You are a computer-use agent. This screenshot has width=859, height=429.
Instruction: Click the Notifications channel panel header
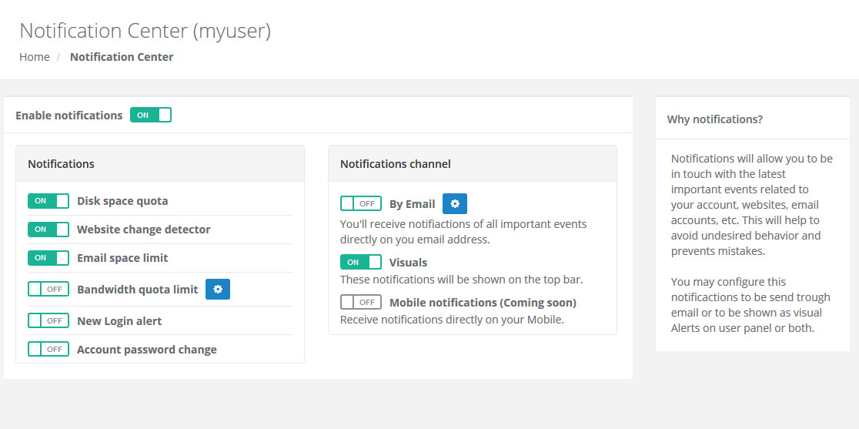click(x=473, y=164)
